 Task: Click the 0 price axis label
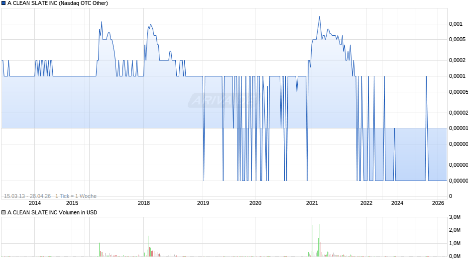[451, 196]
